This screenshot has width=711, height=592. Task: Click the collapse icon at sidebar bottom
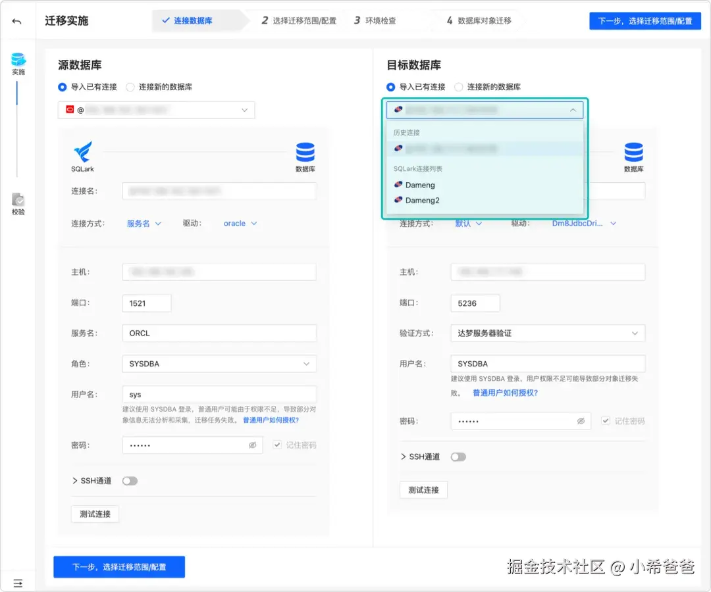[18, 583]
